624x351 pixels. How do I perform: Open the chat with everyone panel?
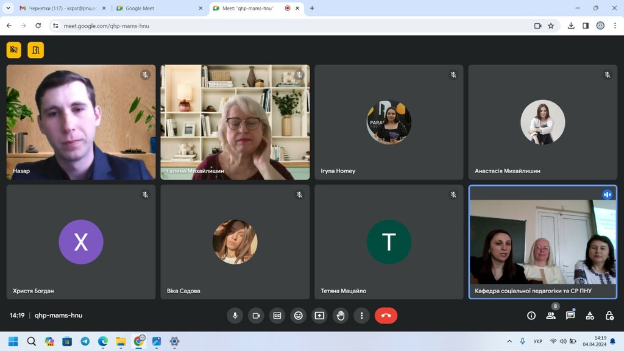click(570, 316)
